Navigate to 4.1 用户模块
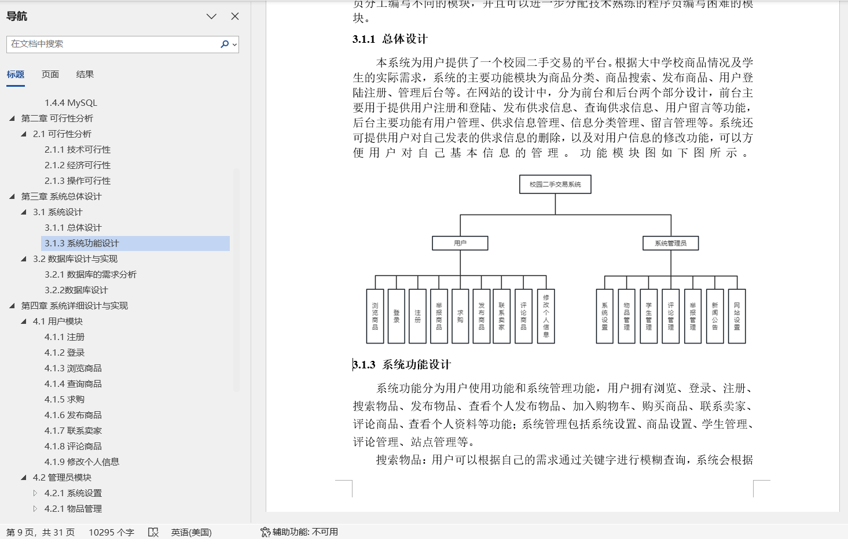This screenshot has width=848, height=539. coord(58,322)
